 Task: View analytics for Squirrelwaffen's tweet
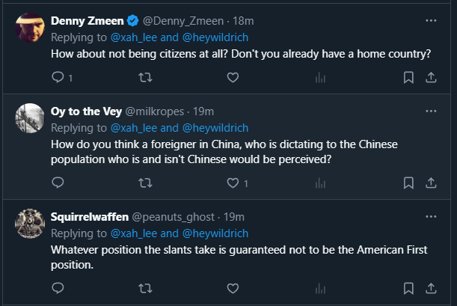pyautogui.click(x=320, y=287)
